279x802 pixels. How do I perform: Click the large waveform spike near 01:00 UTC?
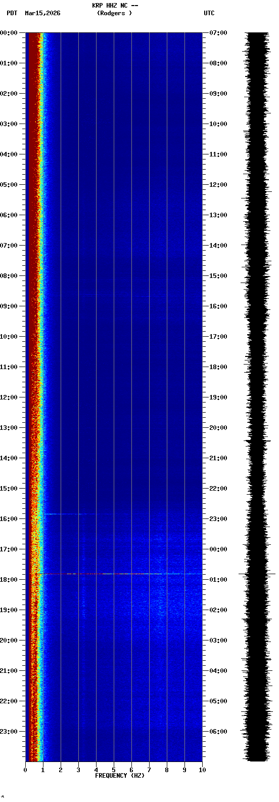click(x=257, y=574)
